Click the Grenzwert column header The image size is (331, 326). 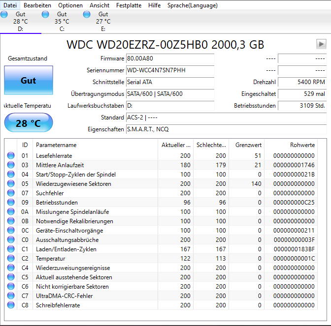[x=247, y=145]
